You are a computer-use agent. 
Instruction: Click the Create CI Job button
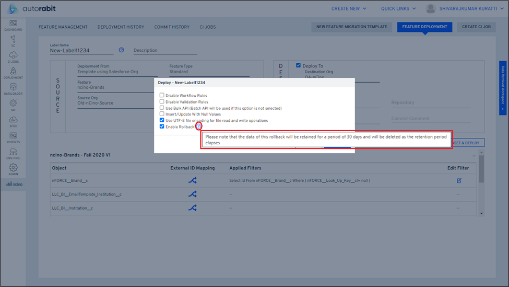coord(476,27)
